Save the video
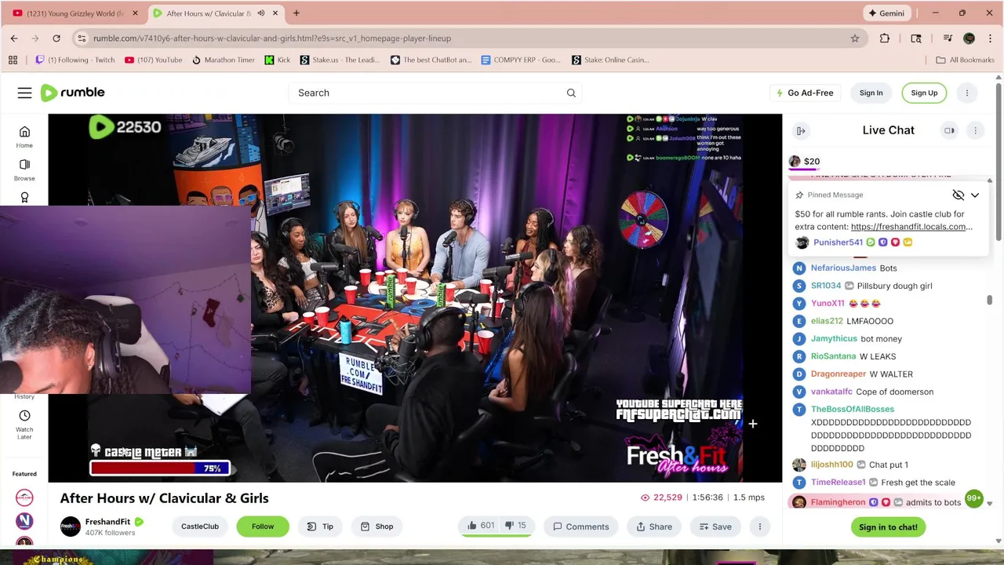 715,527
